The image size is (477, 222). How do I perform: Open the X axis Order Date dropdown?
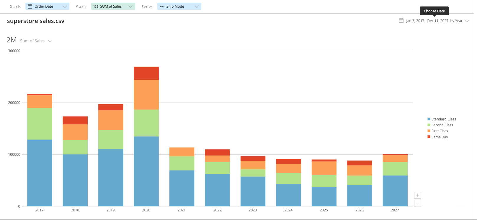pos(65,6)
